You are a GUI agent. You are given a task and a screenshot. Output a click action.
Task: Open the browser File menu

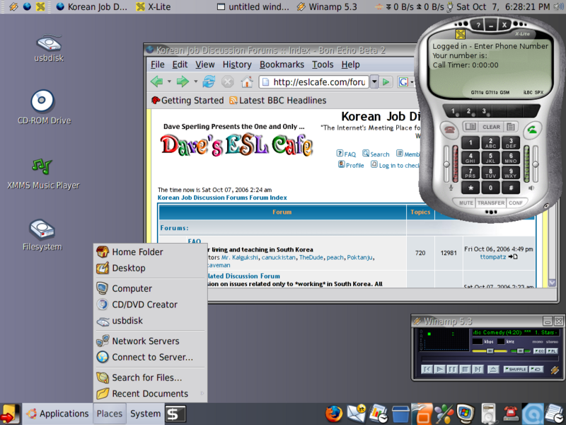tap(157, 64)
